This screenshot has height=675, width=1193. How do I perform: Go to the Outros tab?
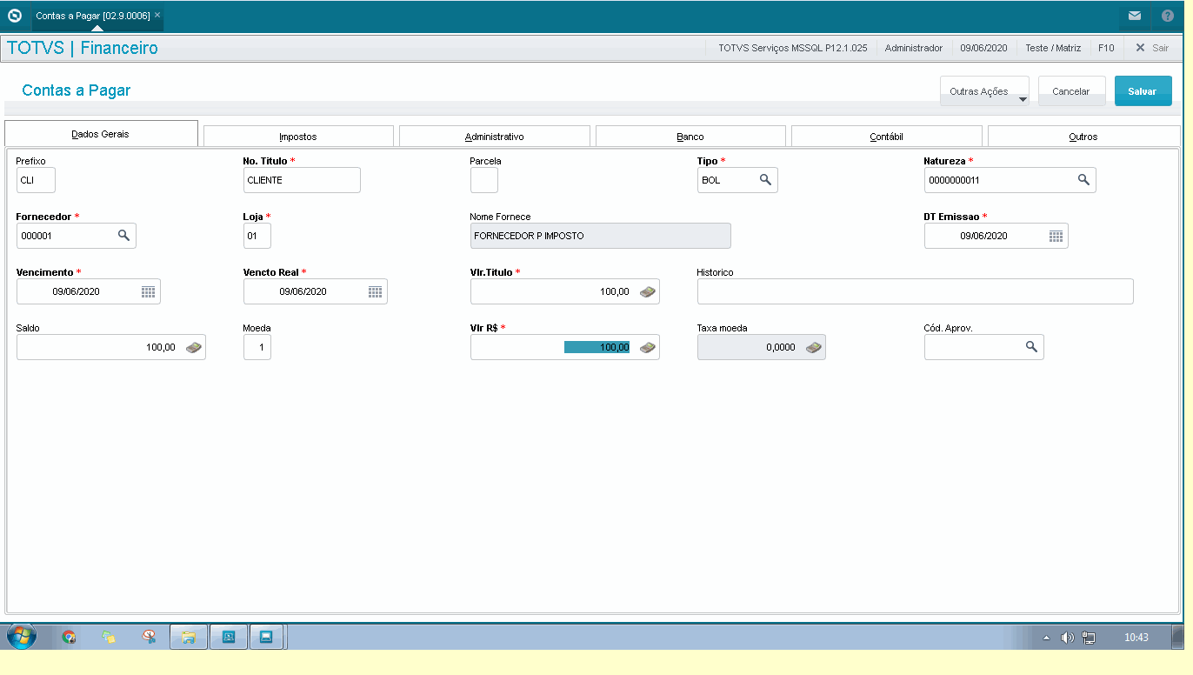(x=1083, y=137)
